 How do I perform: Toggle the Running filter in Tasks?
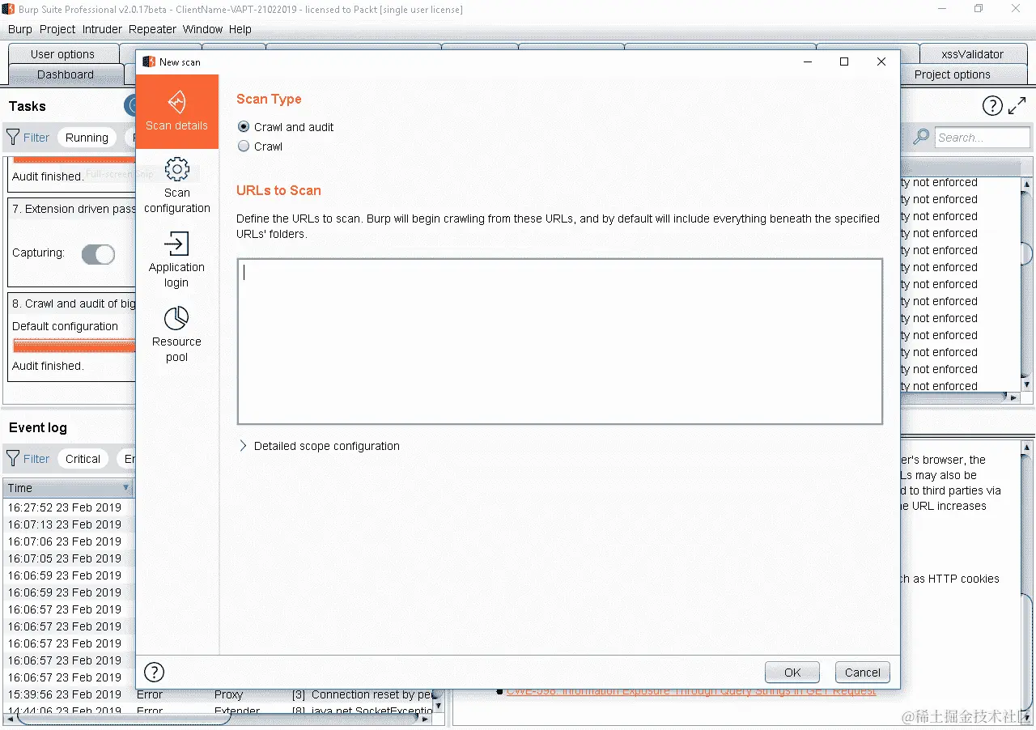[x=87, y=138]
